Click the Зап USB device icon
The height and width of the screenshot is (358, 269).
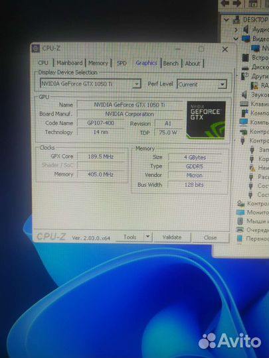252,150
